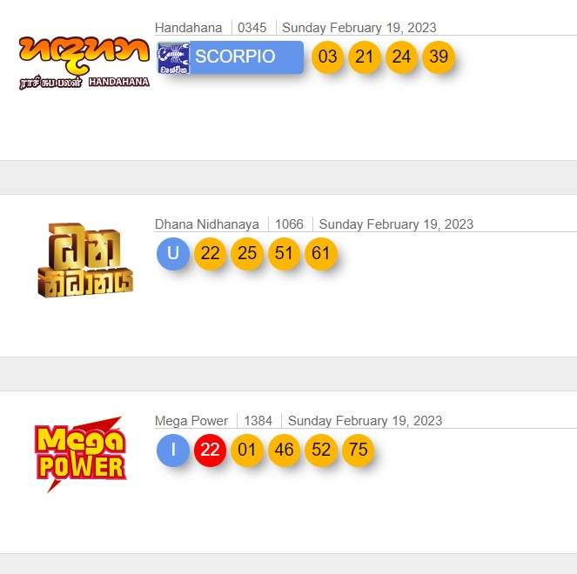Screen dimensions: 577x574
Task: Open the Handahana draw title text
Action: pyautogui.click(x=188, y=28)
